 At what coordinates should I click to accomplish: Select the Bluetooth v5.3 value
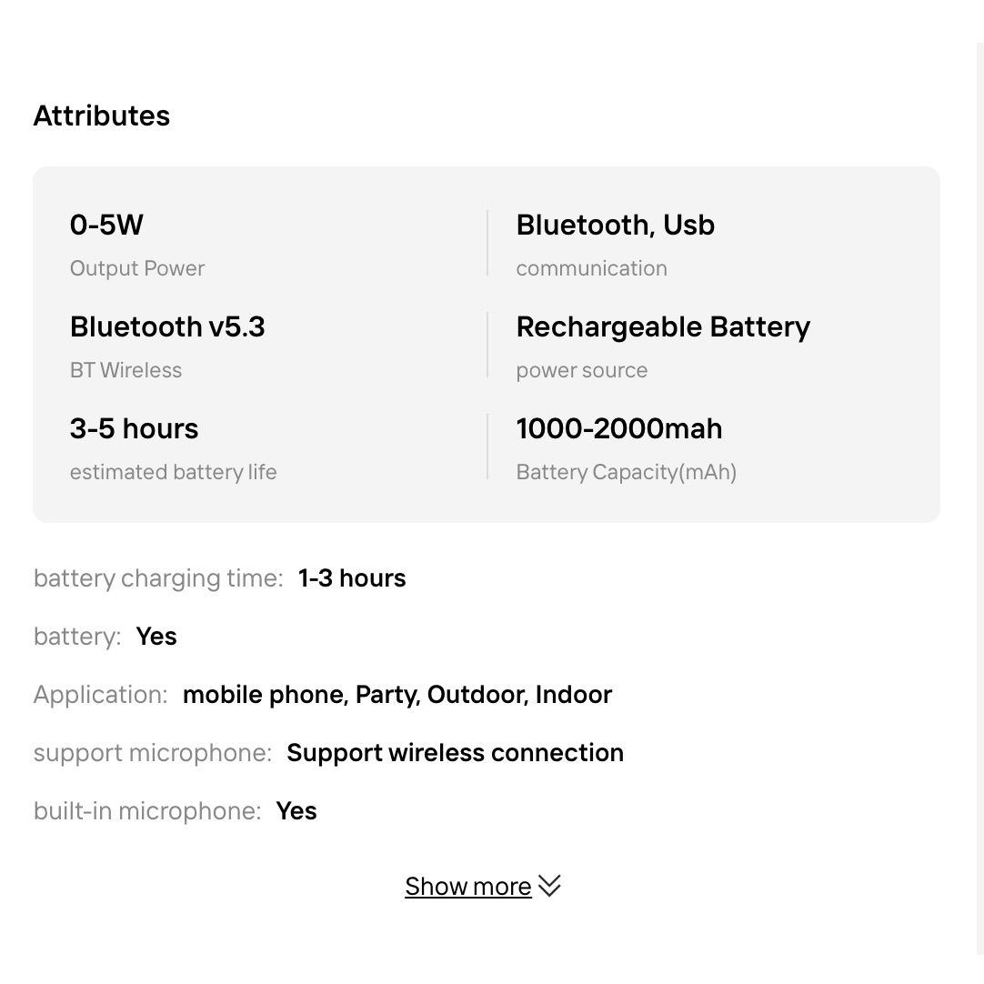167,326
